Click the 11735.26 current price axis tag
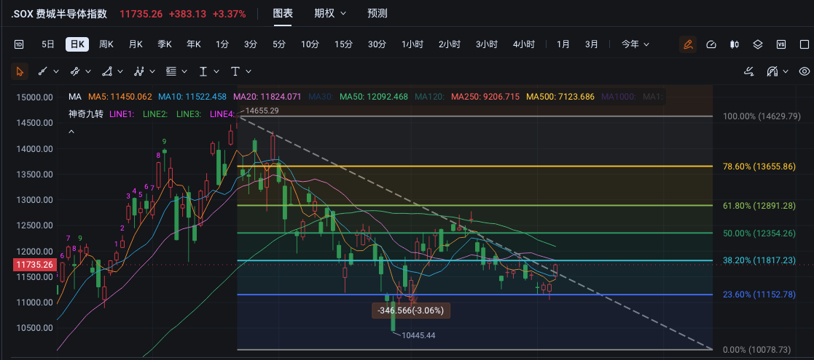This screenshot has height=360, width=814. click(x=35, y=265)
